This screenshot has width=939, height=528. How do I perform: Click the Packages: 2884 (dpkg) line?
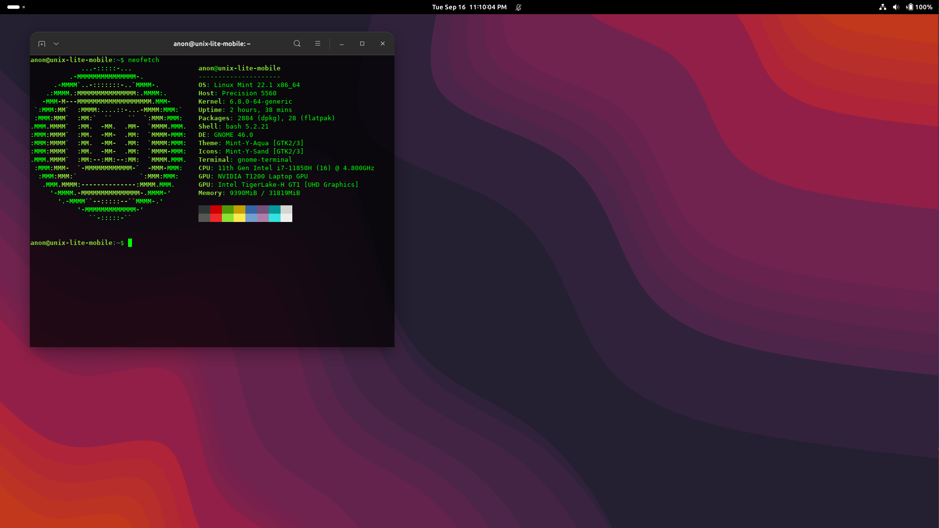pos(267,118)
